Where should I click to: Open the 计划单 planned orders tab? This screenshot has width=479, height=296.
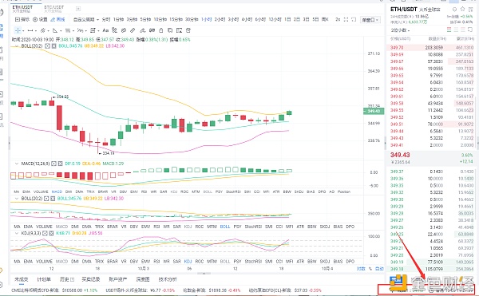[44, 279]
